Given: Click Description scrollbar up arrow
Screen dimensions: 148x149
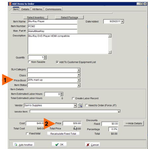Looking at the screenshot, I should point(110,36).
